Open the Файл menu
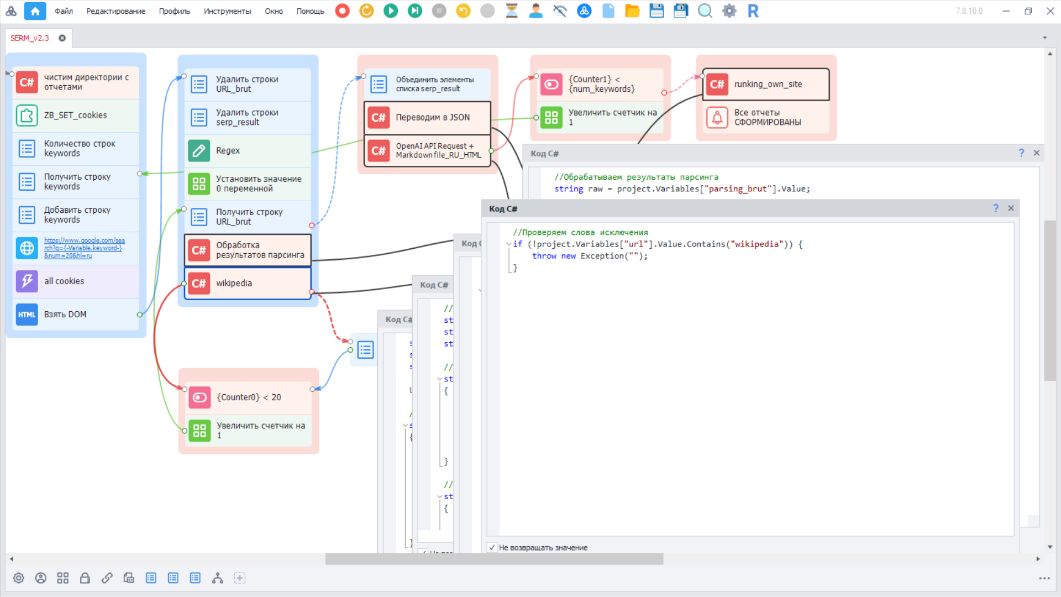This screenshot has width=1061, height=597. tap(64, 11)
